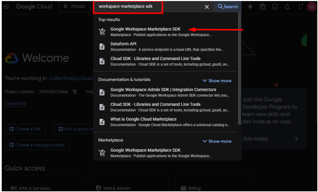Click the Documentation & tutorials heading

(124, 80)
